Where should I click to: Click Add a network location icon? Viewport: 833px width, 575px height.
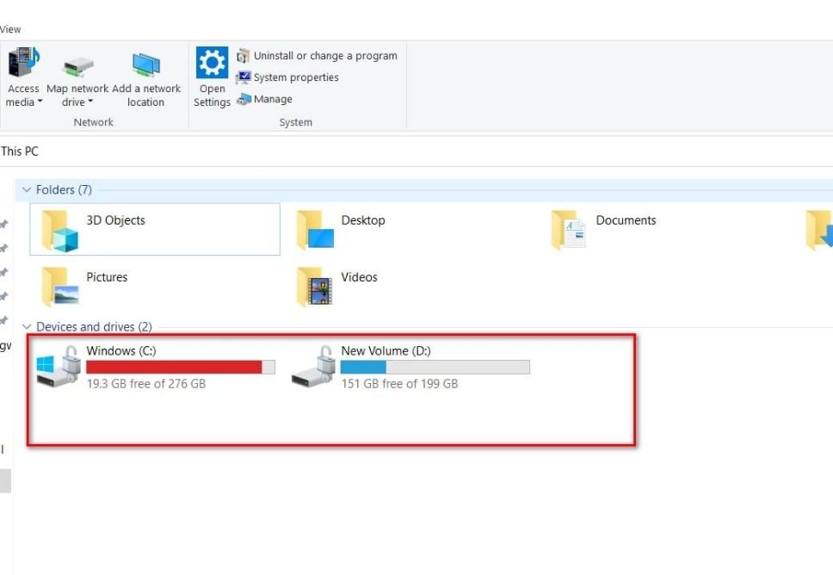145,65
